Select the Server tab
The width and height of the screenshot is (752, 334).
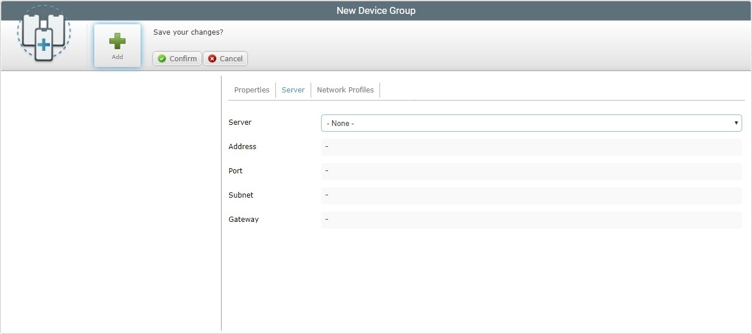point(293,90)
